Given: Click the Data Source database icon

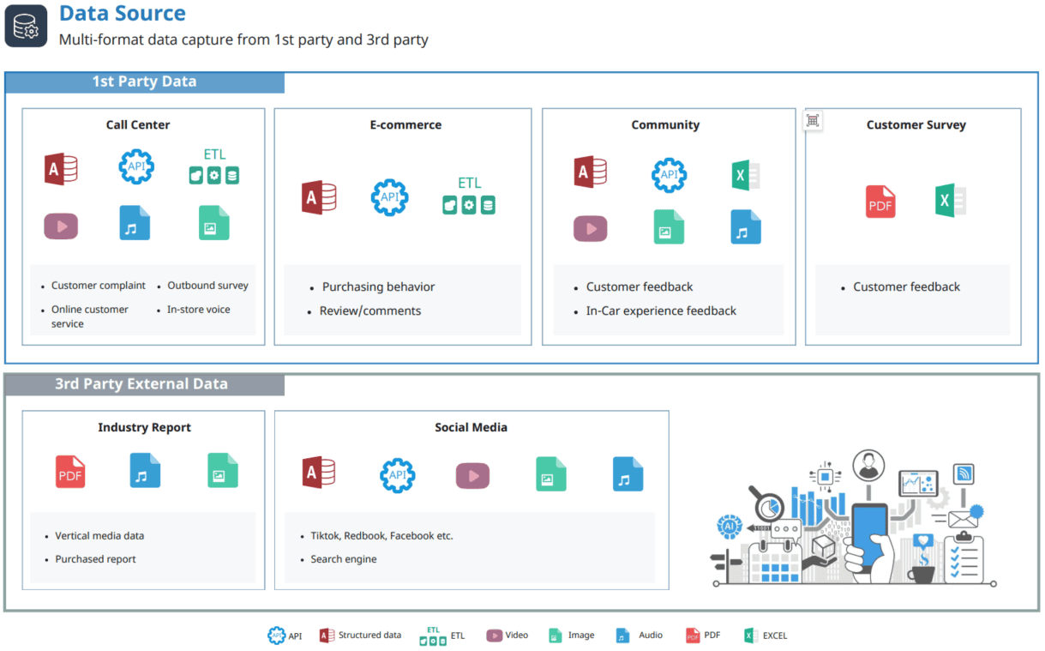Looking at the screenshot, I should coord(26,26).
